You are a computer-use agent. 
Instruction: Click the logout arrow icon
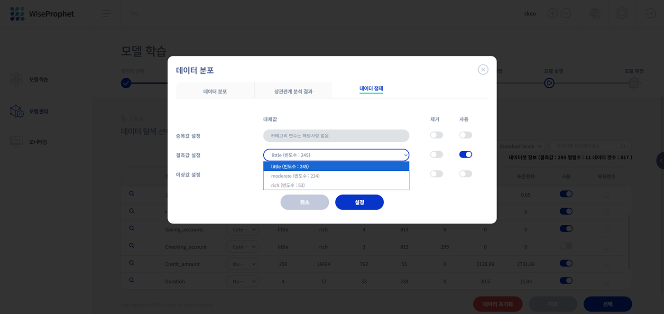pyautogui.click(x=650, y=13)
